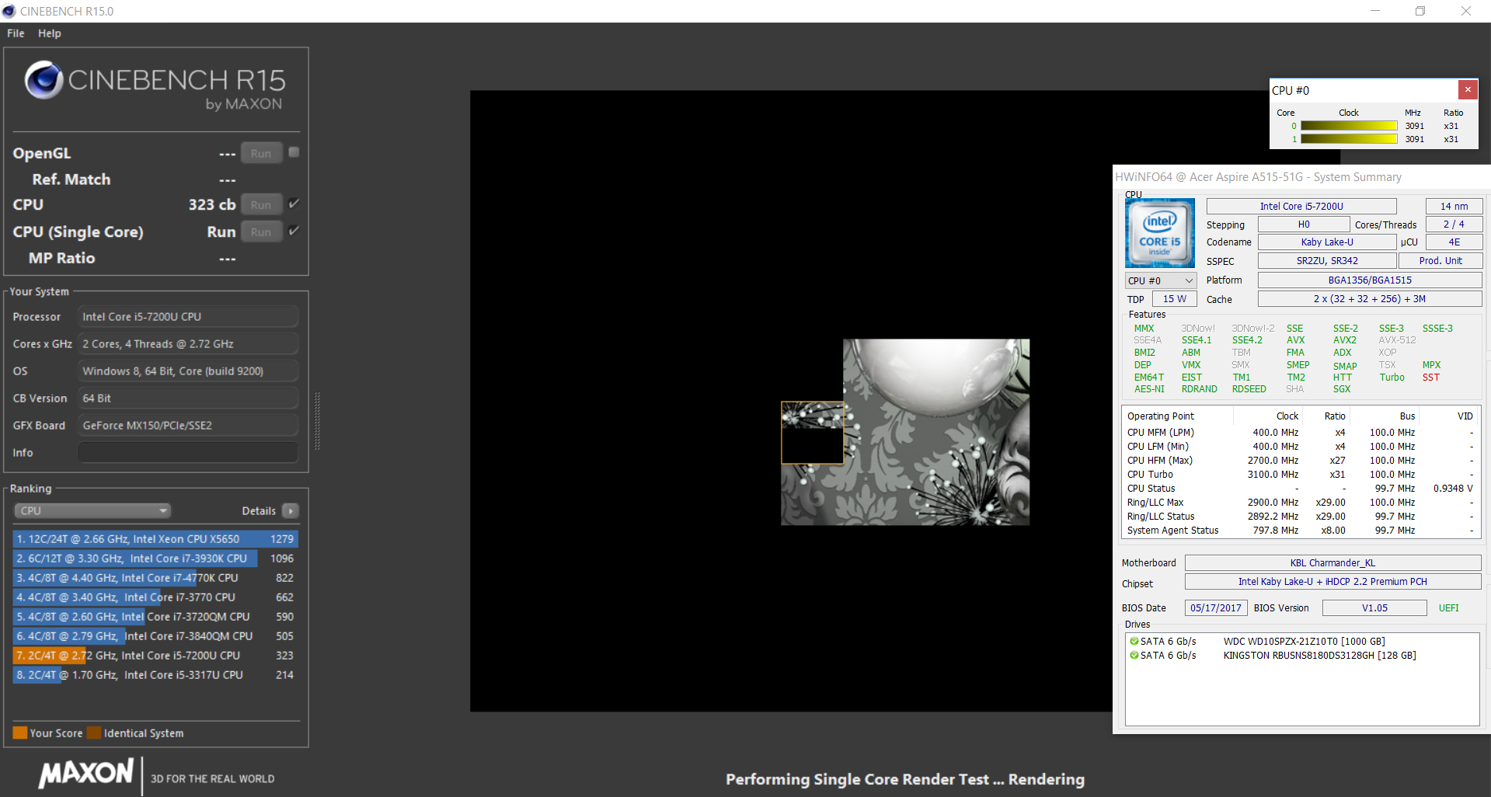Click Core 0 clock bar in CPU #0
This screenshot has width=1491, height=797.
pyautogui.click(x=1349, y=126)
